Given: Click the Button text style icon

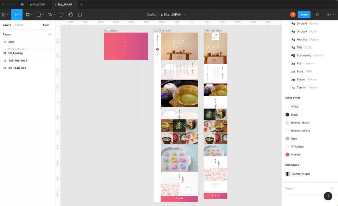Looking at the screenshot, I should coord(293,79).
